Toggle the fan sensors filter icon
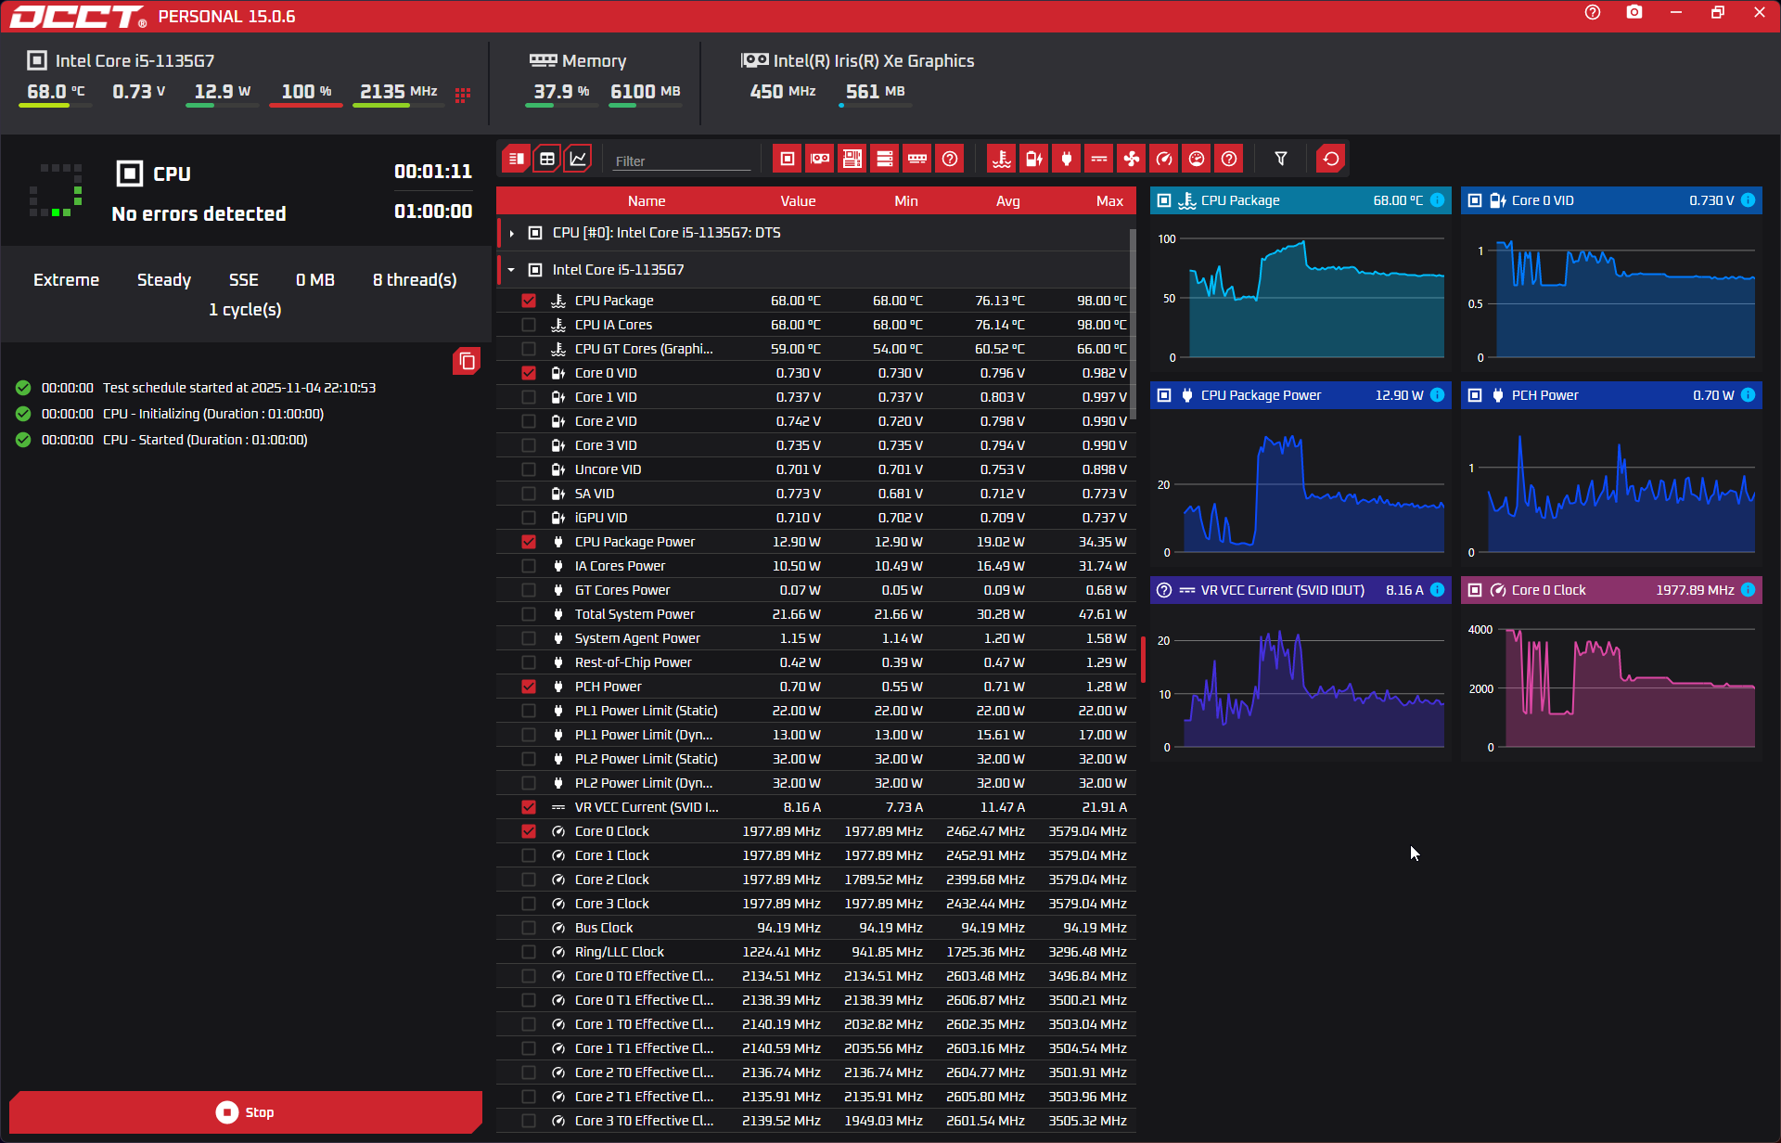The height and width of the screenshot is (1143, 1781). 1132,159
